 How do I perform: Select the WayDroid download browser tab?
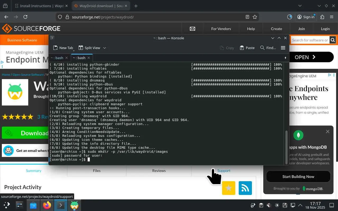click(101, 6)
